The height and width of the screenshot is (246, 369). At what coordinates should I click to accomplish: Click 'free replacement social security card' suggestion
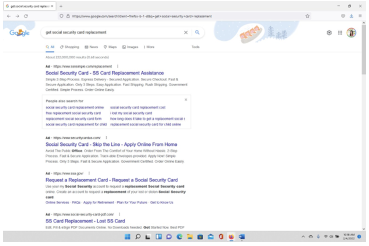pyautogui.click(x=73, y=113)
